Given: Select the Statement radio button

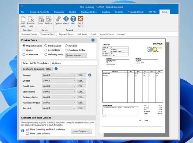Looking at the screenshot, I should click(x=24, y=54).
